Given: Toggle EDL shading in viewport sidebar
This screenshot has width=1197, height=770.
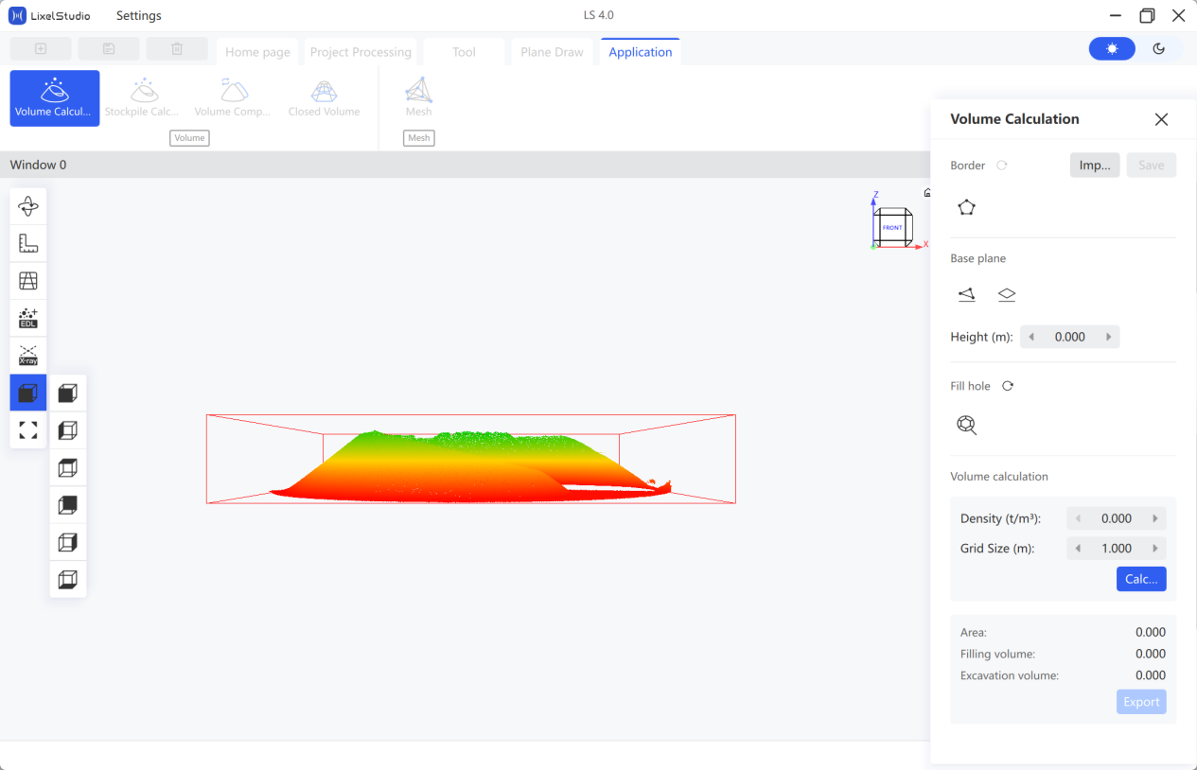Looking at the screenshot, I should (28, 318).
